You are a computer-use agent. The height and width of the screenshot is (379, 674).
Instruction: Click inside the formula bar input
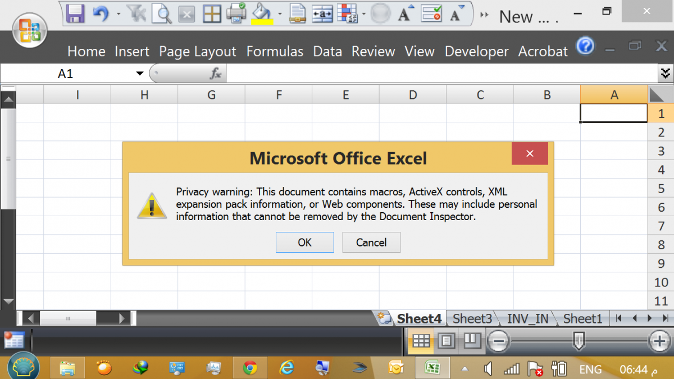point(441,74)
